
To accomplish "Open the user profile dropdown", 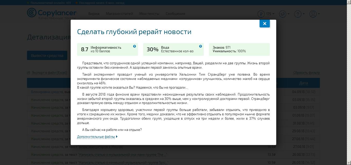I will tap(314, 14).
